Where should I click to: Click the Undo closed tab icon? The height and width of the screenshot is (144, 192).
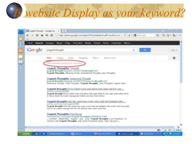tap(47, 35)
